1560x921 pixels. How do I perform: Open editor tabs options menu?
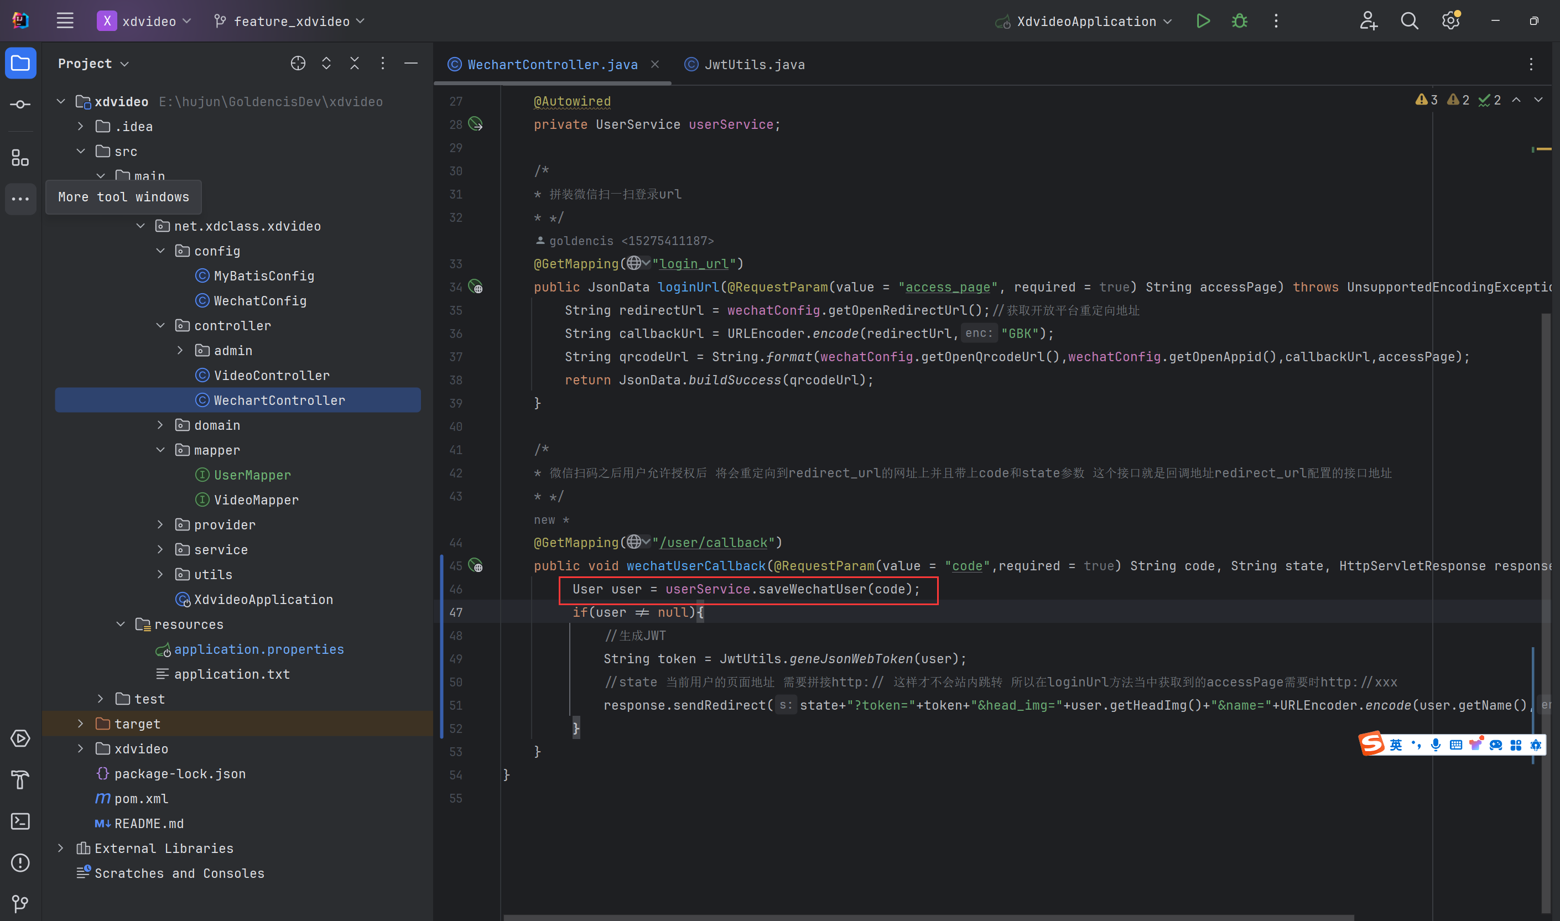pos(1531,64)
